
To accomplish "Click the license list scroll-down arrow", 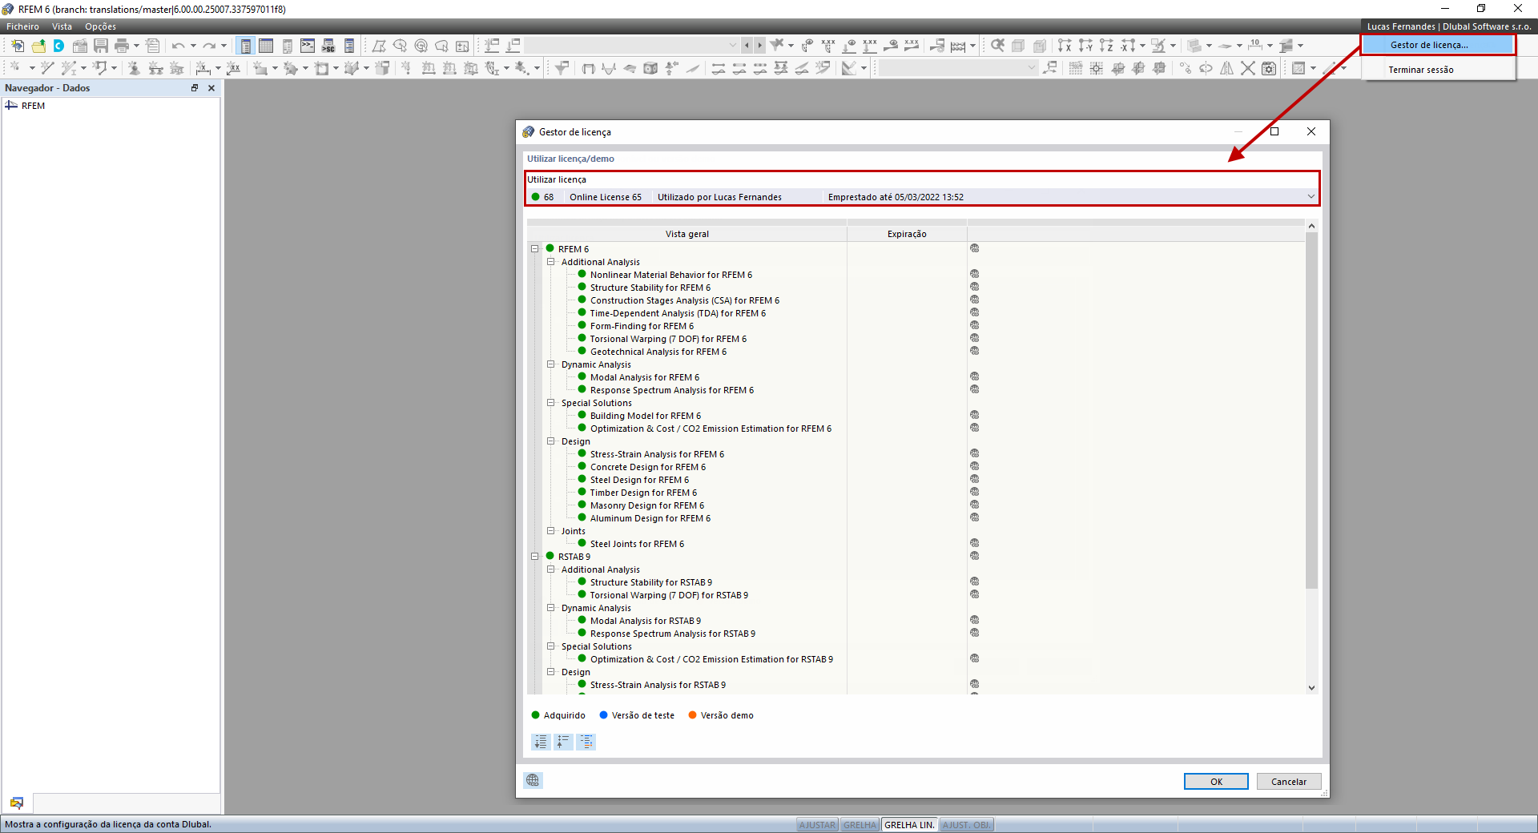I will (x=1311, y=688).
